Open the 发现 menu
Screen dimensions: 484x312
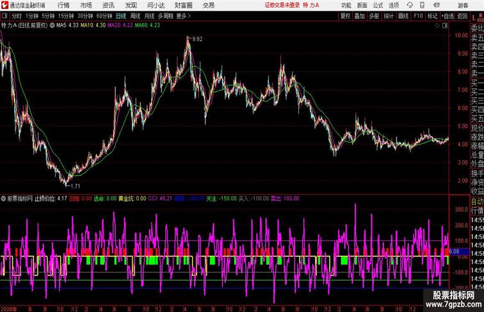[x=131, y=6]
